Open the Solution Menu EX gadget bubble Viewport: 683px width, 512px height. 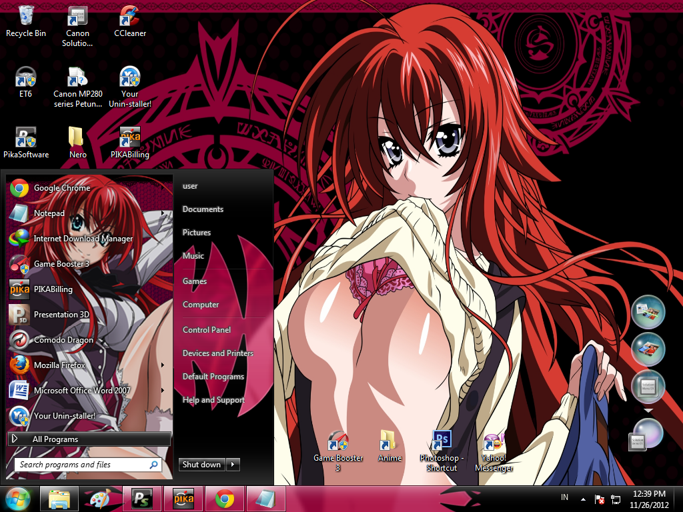click(648, 387)
